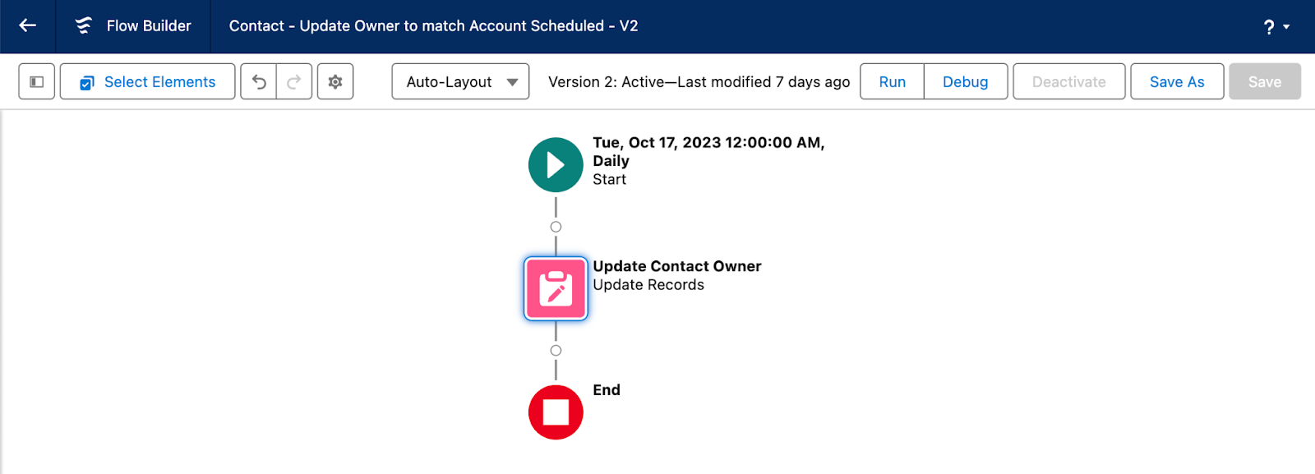Select the red End element icon

(x=556, y=412)
